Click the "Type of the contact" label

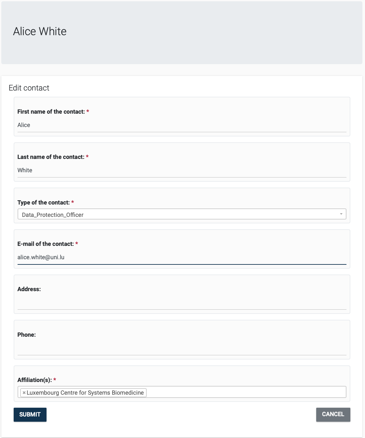coord(44,203)
